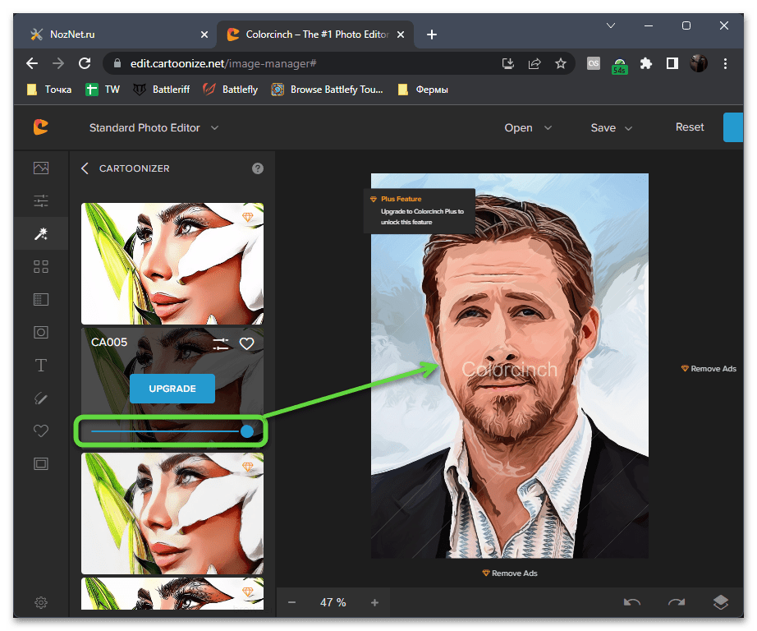Screen dimensions: 757x631
Task: Open the Battlefly bookmark
Action: (x=230, y=90)
